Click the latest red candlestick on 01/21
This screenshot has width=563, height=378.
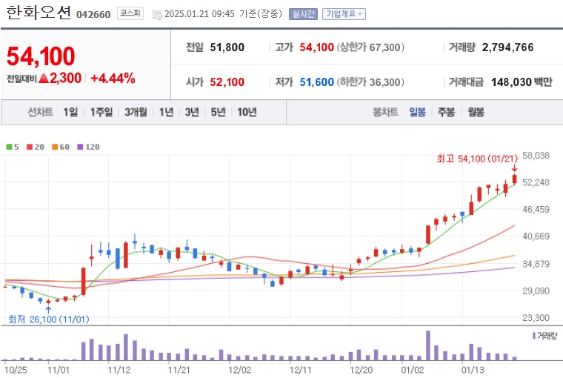point(515,179)
